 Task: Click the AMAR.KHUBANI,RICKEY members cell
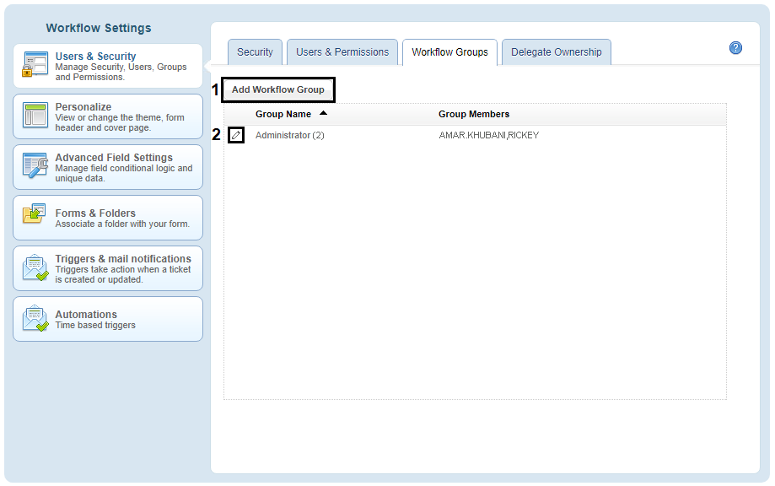pyautogui.click(x=489, y=135)
